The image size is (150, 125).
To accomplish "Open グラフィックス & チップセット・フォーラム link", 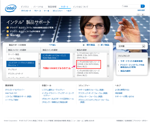I will click(x=94, y=101).
